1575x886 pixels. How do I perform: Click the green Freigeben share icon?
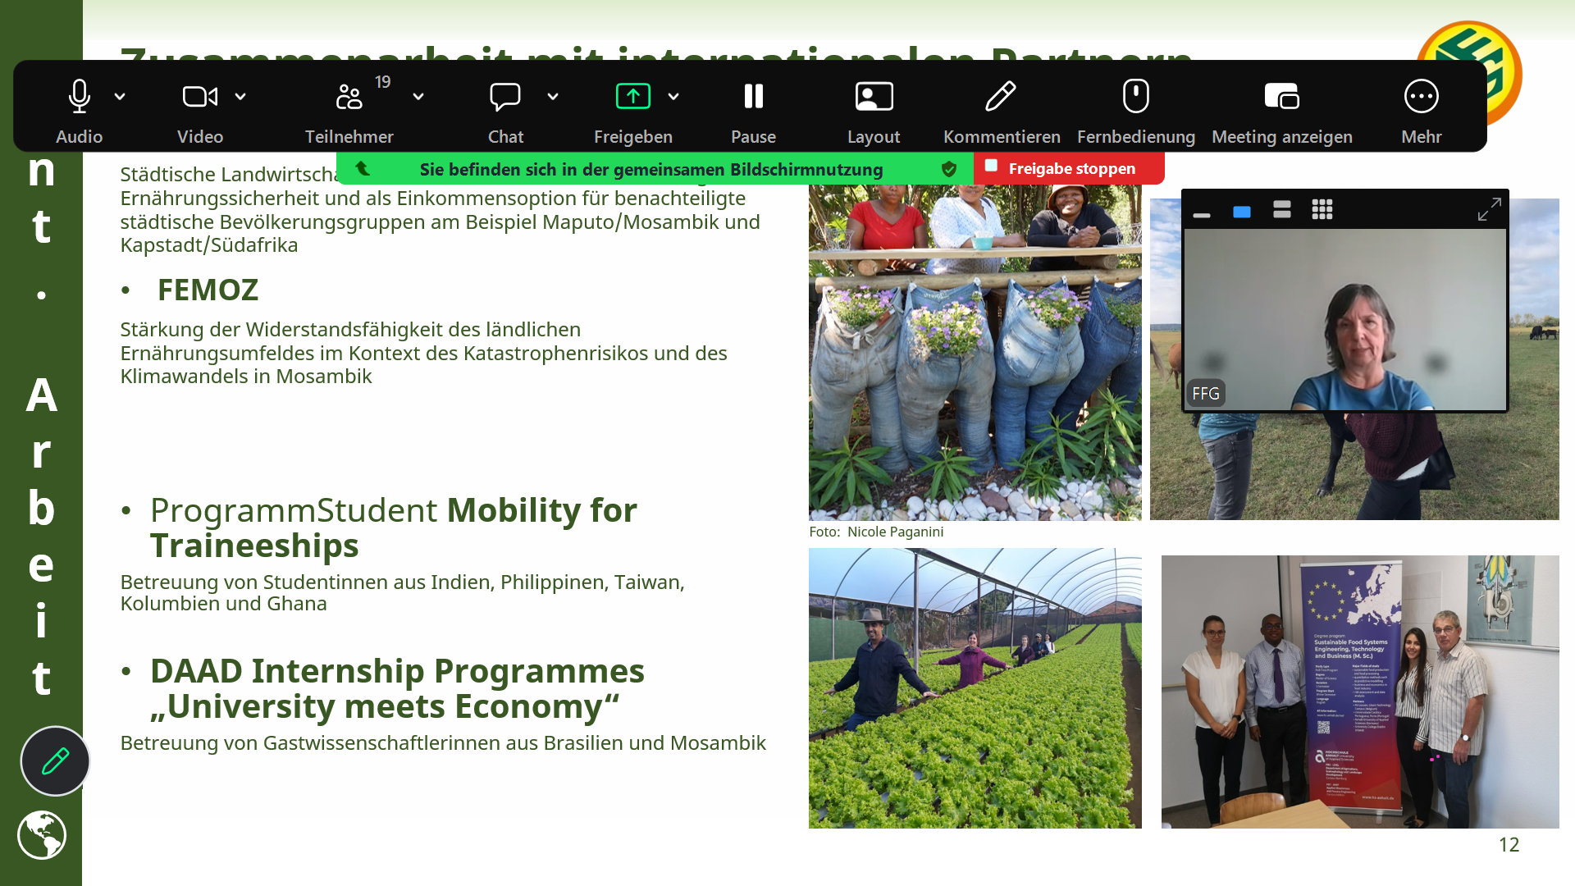(632, 97)
